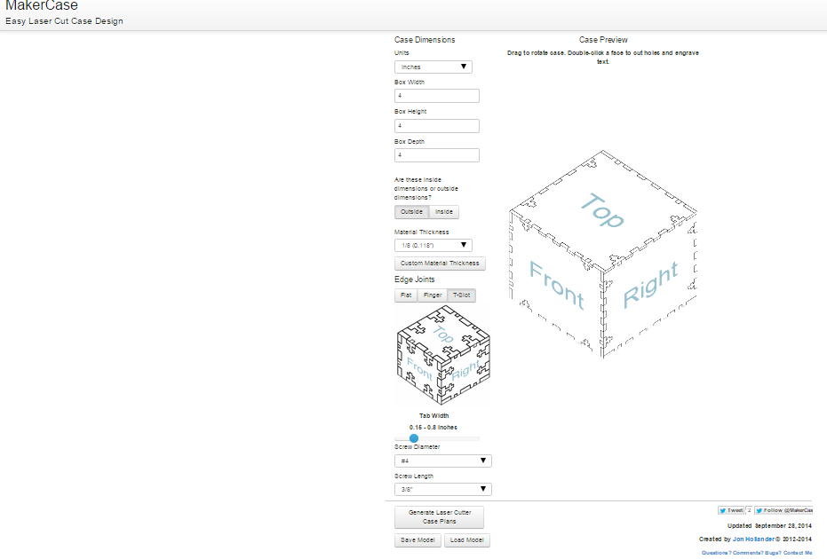Click the Box Width input field
The height and width of the screenshot is (559, 827).
click(437, 95)
